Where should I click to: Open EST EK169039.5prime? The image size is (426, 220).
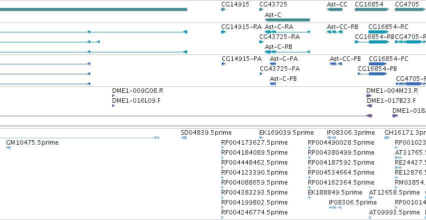261,138
